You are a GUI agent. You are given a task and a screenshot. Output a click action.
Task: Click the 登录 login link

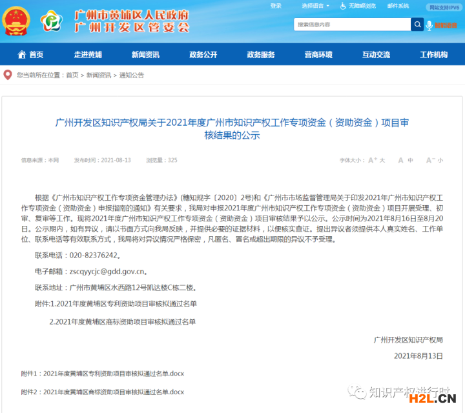[x=276, y=6]
